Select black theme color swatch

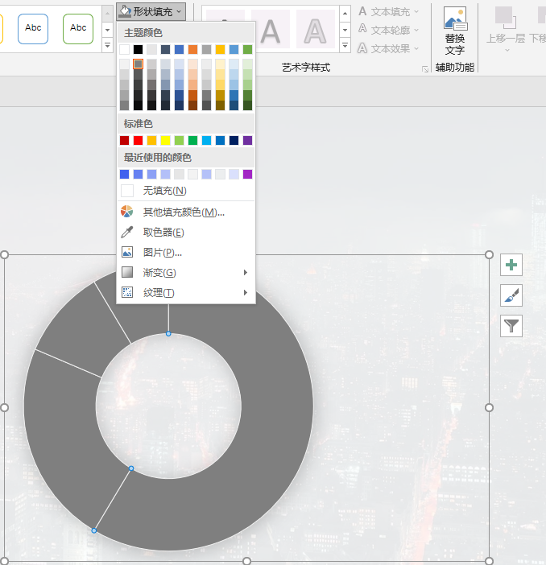[x=139, y=49]
